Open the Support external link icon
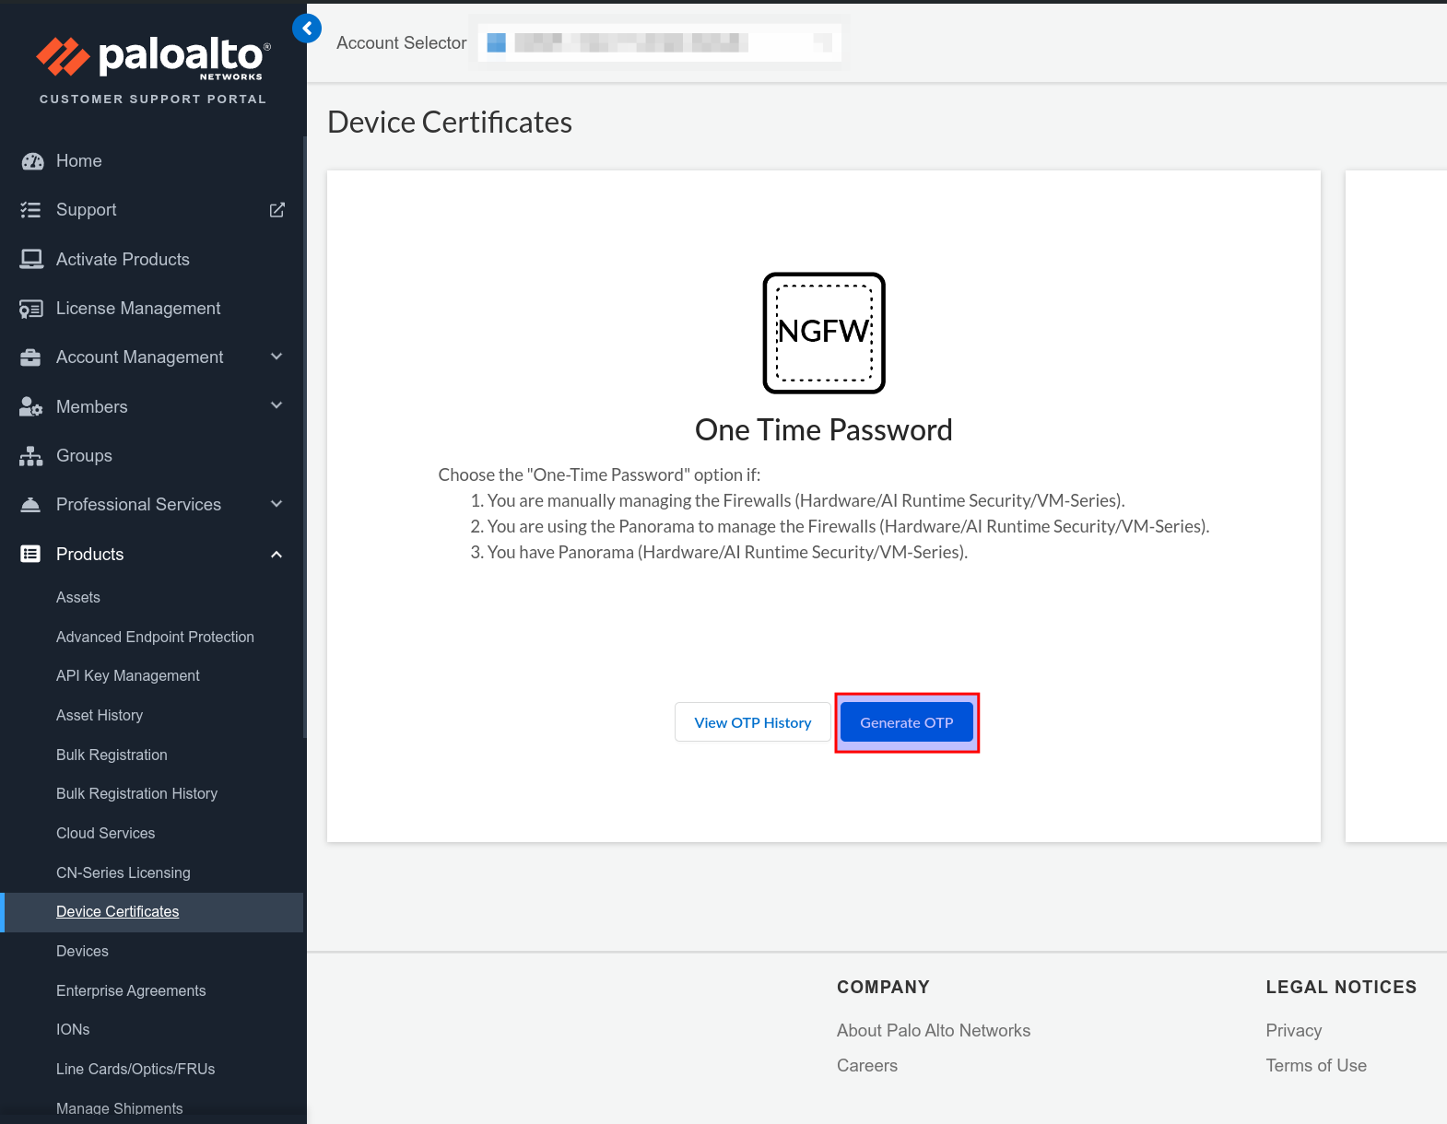 click(x=276, y=210)
